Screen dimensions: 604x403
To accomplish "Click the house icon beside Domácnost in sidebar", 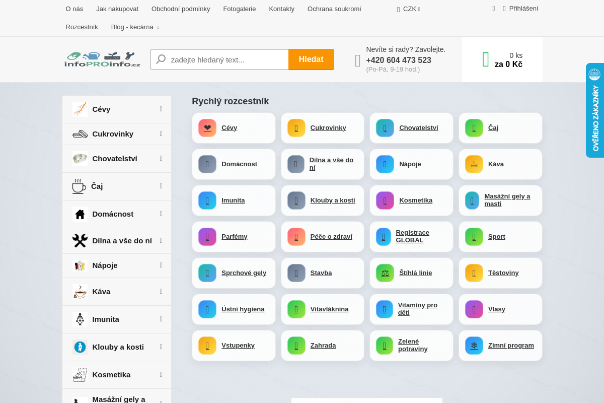I will [x=80, y=214].
